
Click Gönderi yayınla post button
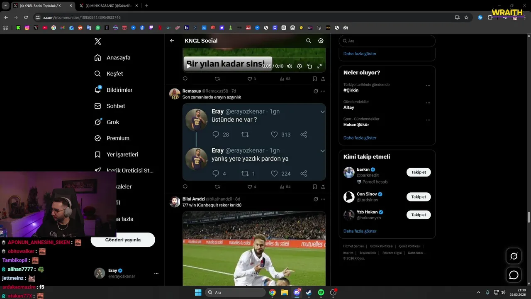pos(123,240)
